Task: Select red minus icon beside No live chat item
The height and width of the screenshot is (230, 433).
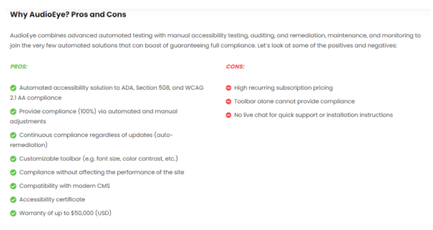Action: (x=228, y=115)
